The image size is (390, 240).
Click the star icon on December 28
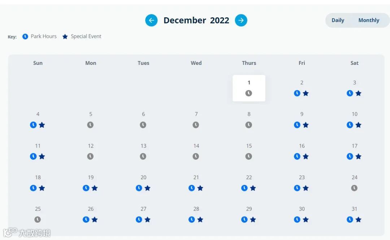pos(200,220)
